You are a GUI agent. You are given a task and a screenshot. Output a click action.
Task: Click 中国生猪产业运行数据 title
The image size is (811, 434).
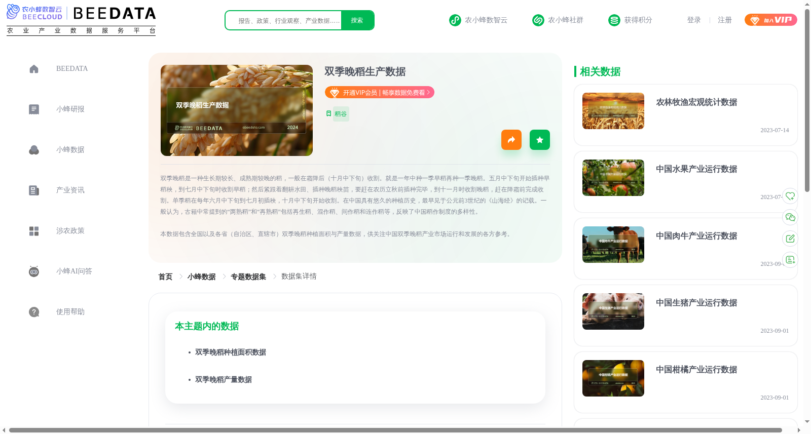click(x=696, y=303)
